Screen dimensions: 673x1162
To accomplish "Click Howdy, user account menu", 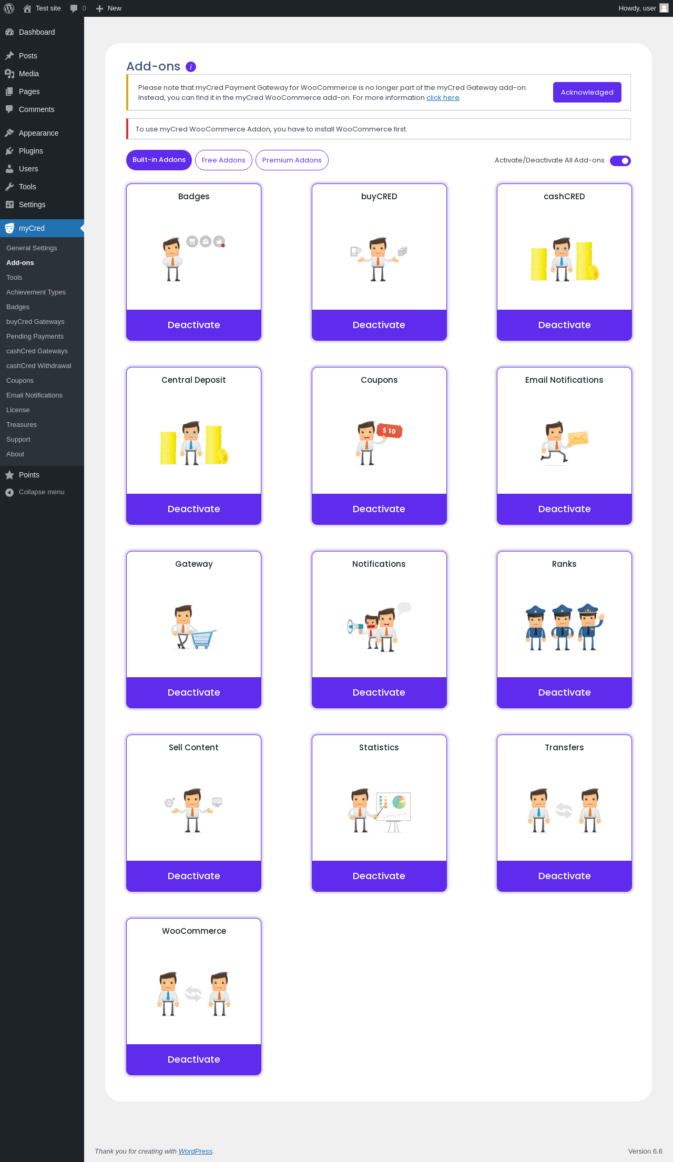I will 643,8.
